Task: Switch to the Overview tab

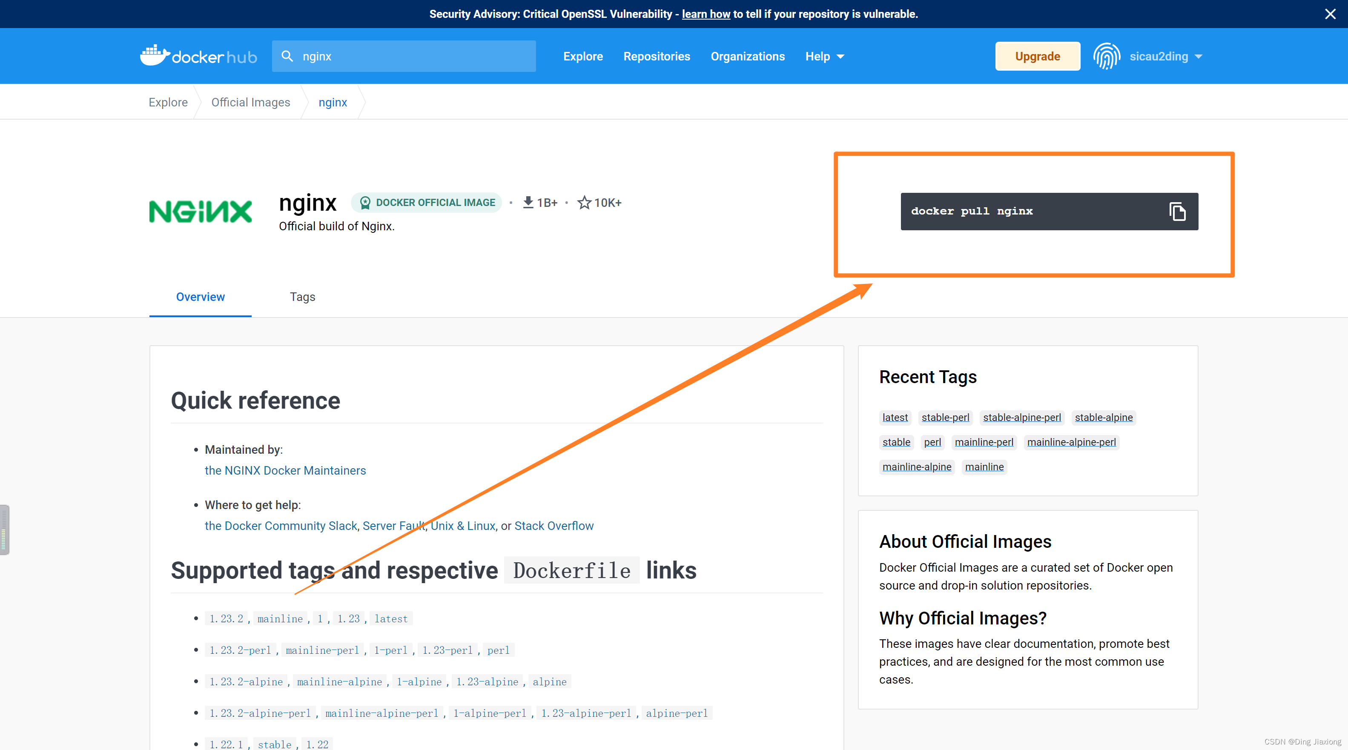Action: point(201,297)
